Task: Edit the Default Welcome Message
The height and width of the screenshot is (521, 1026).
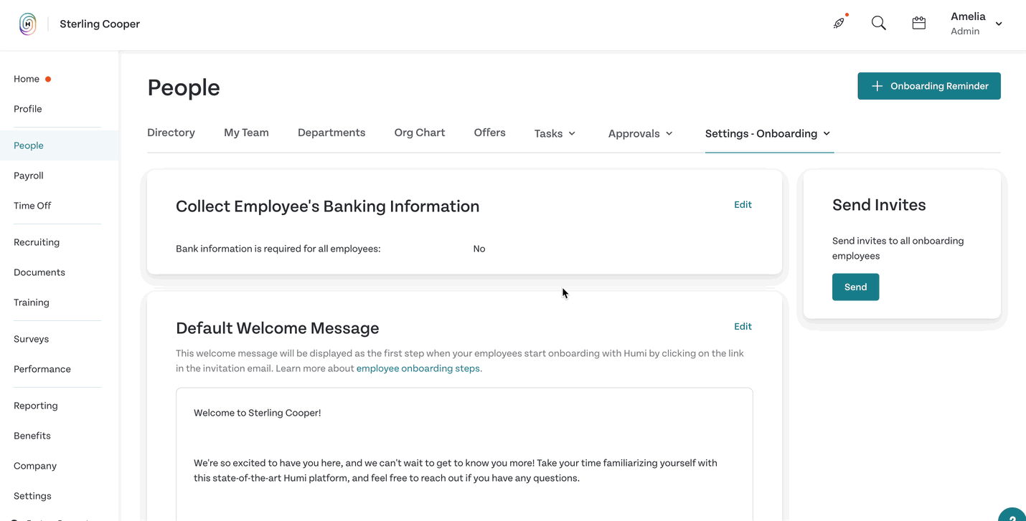Action: (x=743, y=326)
